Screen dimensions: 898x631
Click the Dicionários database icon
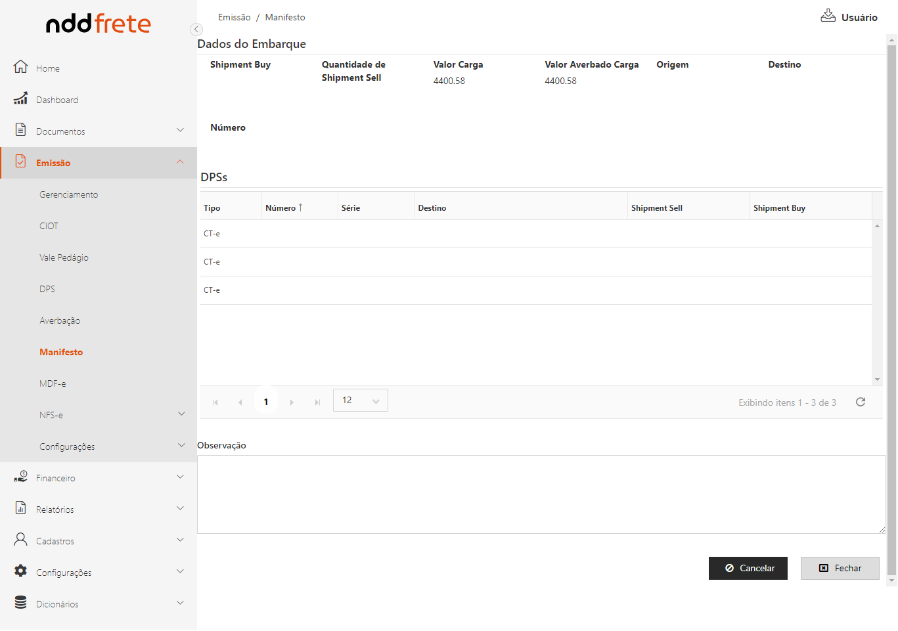21,603
